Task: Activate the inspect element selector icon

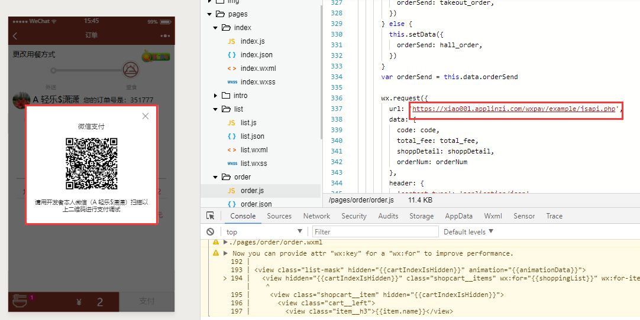Action: tap(210, 216)
